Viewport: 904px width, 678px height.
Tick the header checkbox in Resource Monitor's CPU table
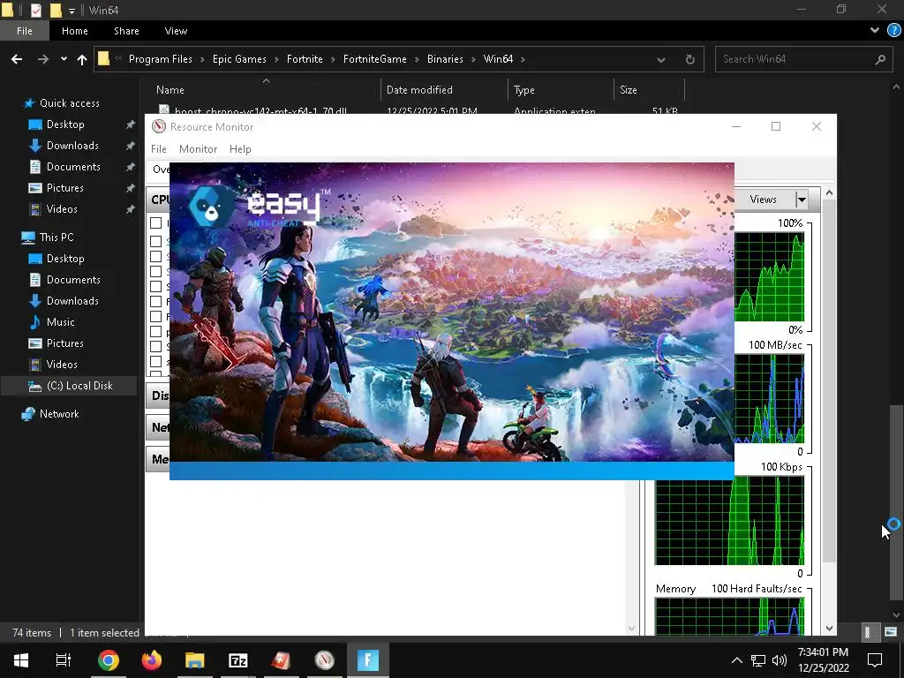point(155,222)
